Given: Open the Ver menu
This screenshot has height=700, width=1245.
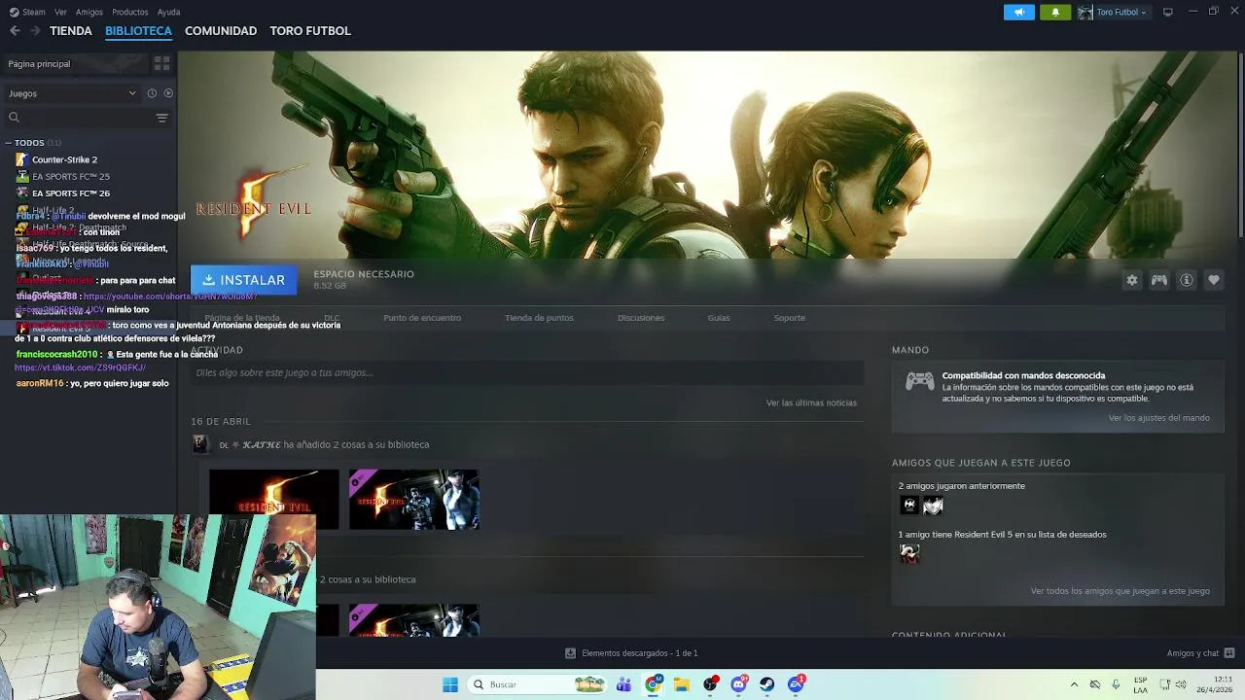Looking at the screenshot, I should (x=61, y=12).
